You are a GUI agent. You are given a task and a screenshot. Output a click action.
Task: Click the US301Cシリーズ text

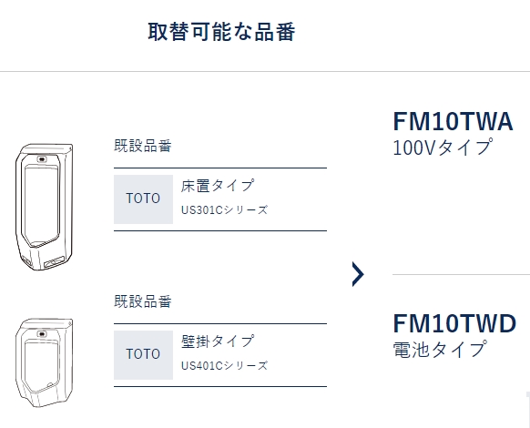[x=224, y=210]
